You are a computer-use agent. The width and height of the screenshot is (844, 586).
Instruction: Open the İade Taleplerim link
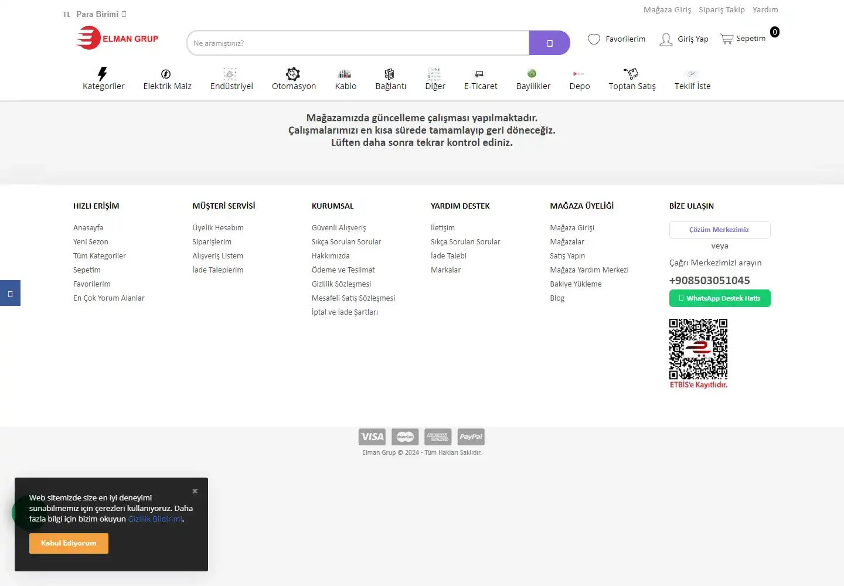click(x=218, y=270)
